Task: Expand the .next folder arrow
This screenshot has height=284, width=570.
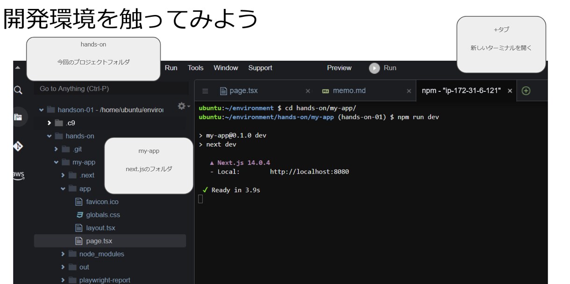Action: point(63,175)
